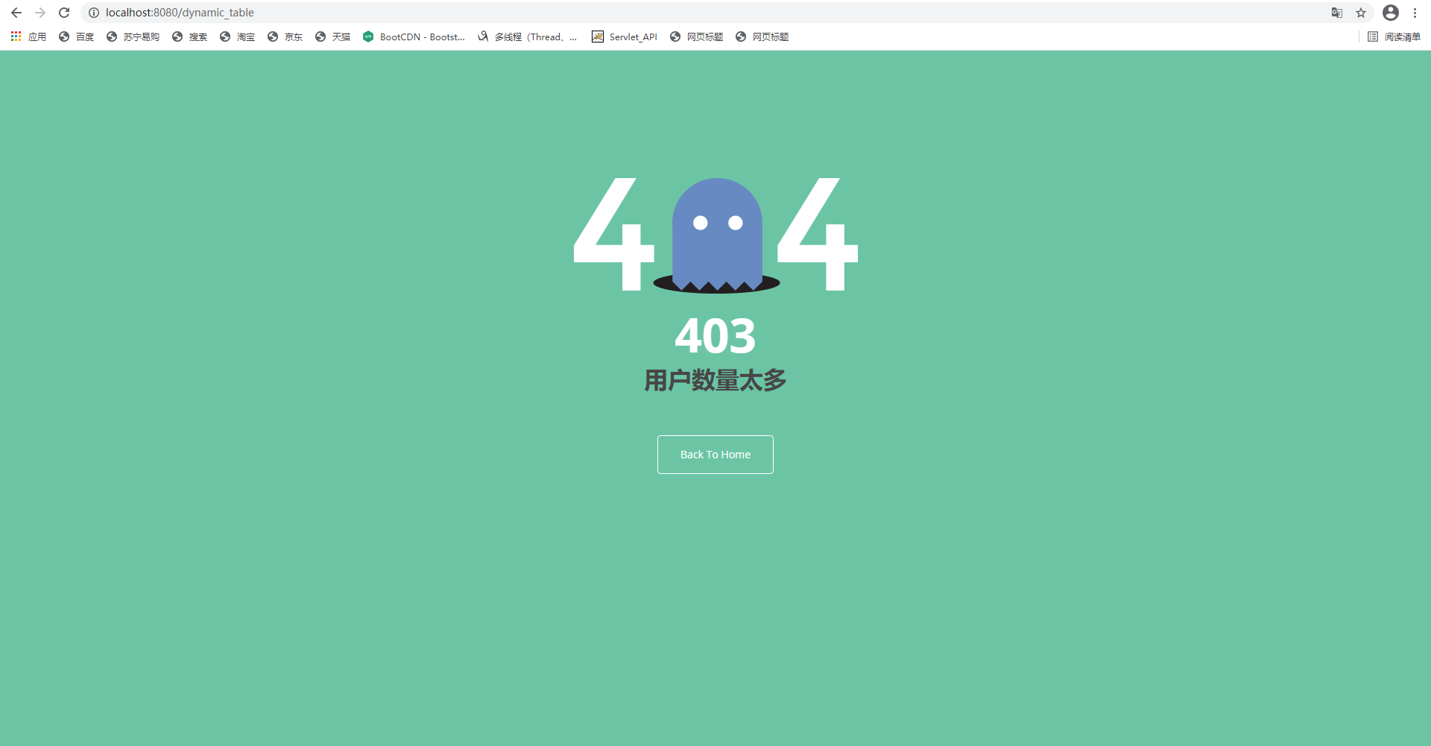The height and width of the screenshot is (746, 1431).
Task: Go back to the previous page
Action: [x=16, y=13]
